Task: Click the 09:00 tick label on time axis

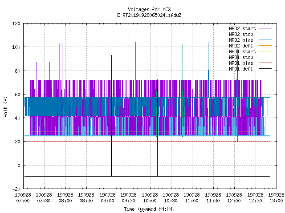Action: click(x=107, y=201)
